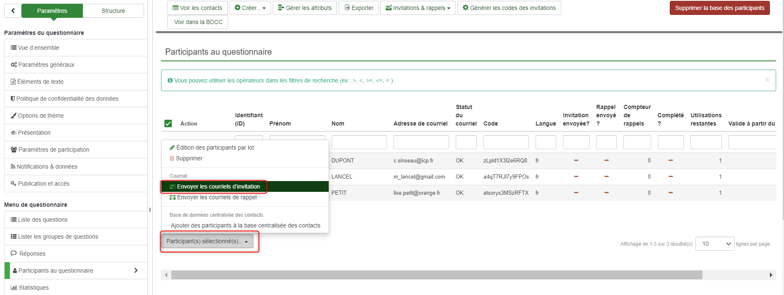Open Statistiques in the sidebar menu
Image resolution: width=784 pixels, height=295 pixels.
point(34,288)
